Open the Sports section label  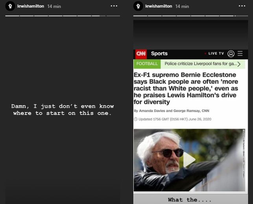click(x=159, y=54)
